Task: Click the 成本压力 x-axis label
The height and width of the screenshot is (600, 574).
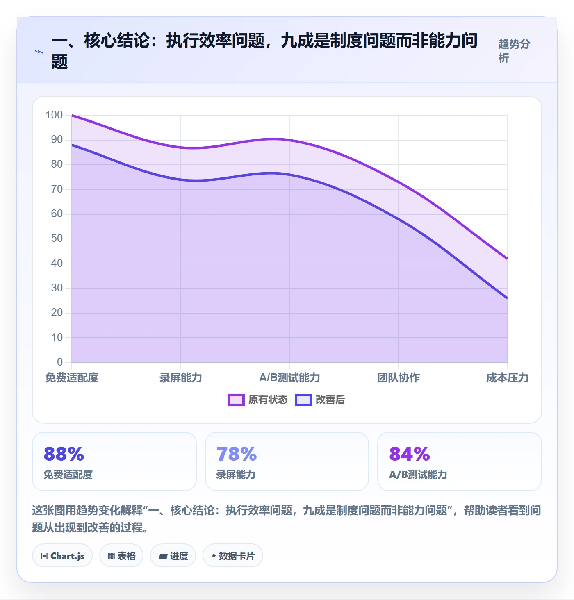Action: pos(507,378)
